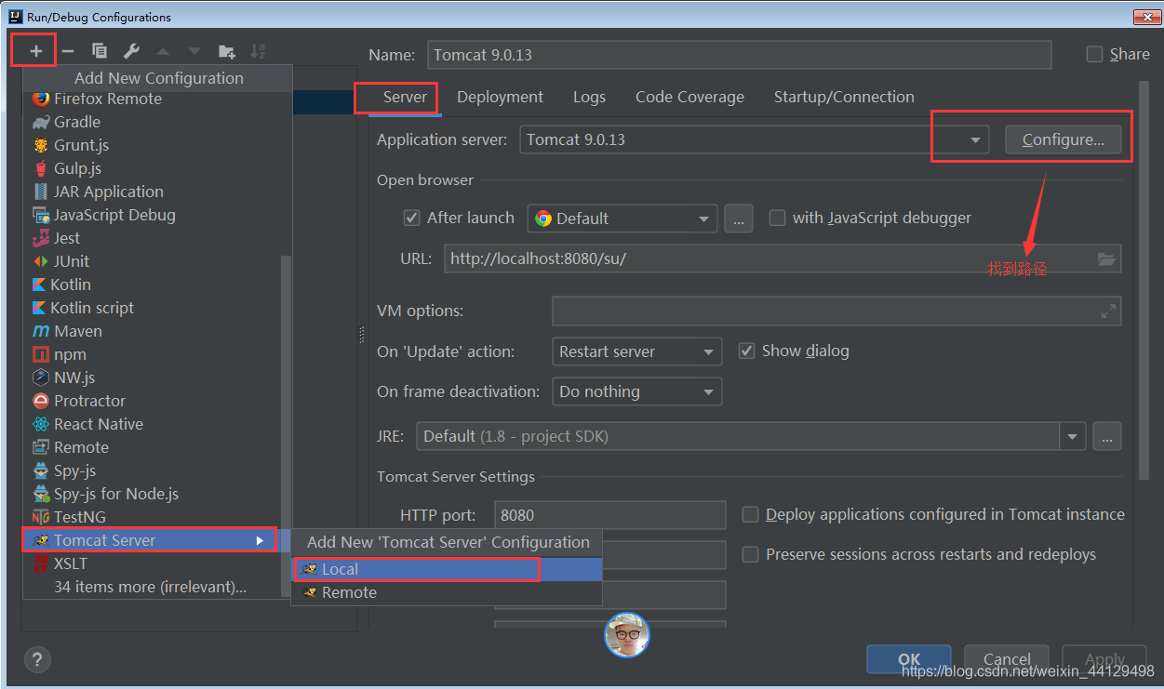Click the Name input field
The width and height of the screenshot is (1164, 689).
coord(739,55)
